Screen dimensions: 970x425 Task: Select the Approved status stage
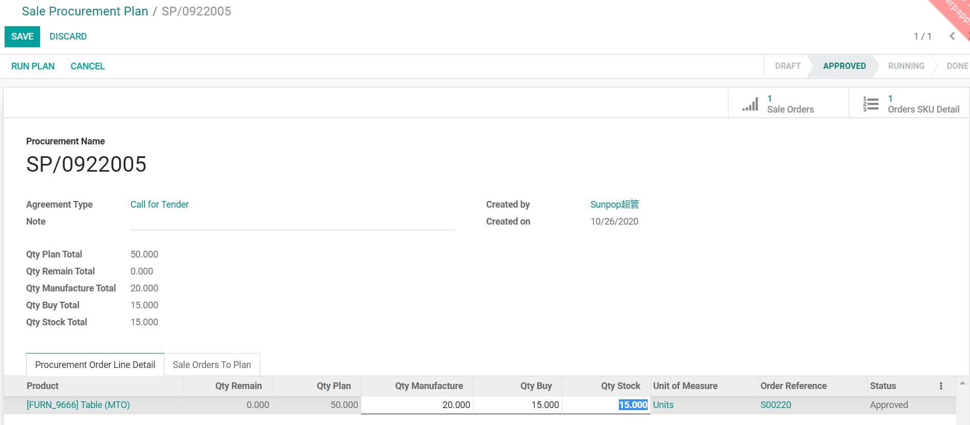(x=844, y=66)
